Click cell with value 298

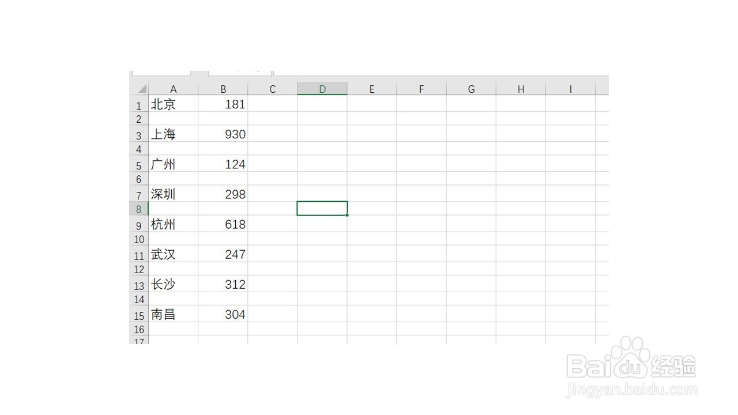(x=223, y=194)
